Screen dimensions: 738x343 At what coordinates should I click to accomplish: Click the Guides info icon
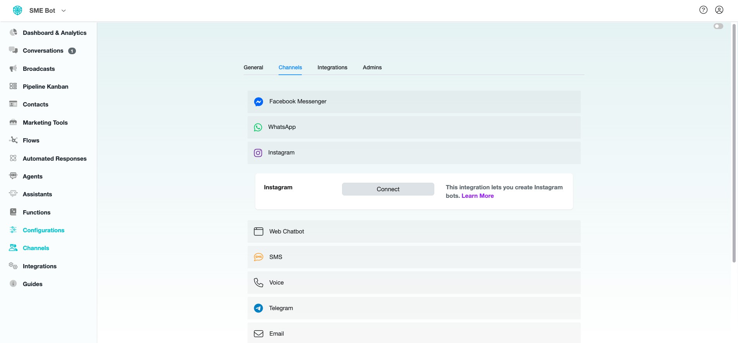14,284
